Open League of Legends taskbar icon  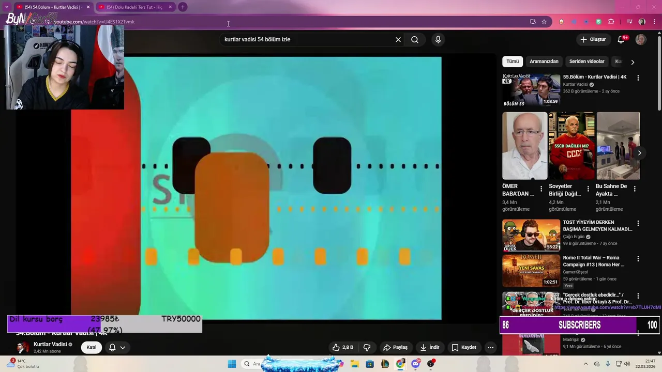point(385,364)
